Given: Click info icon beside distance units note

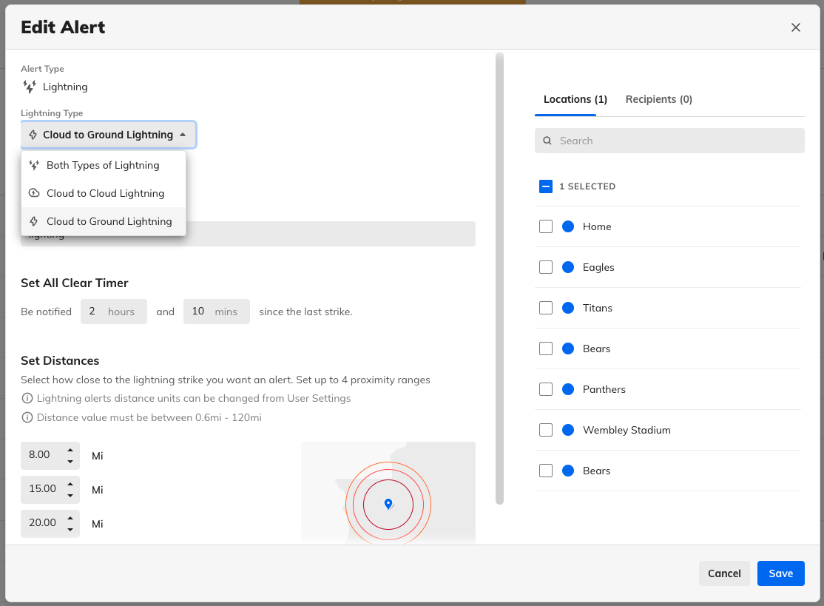Looking at the screenshot, I should (27, 398).
